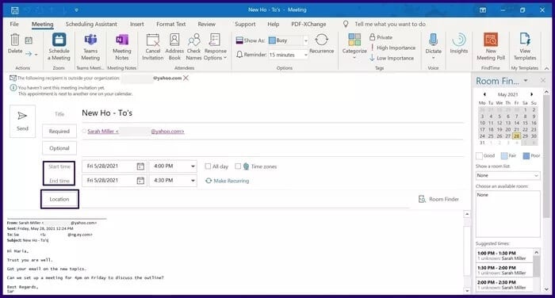
Task: Open Start date calendar picker icon
Action: coord(140,166)
